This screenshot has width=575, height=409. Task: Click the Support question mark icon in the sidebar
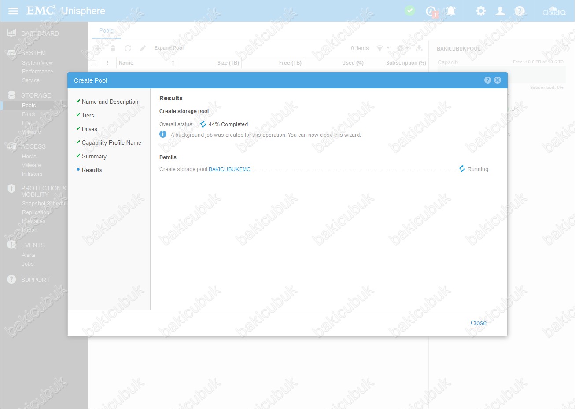11,279
